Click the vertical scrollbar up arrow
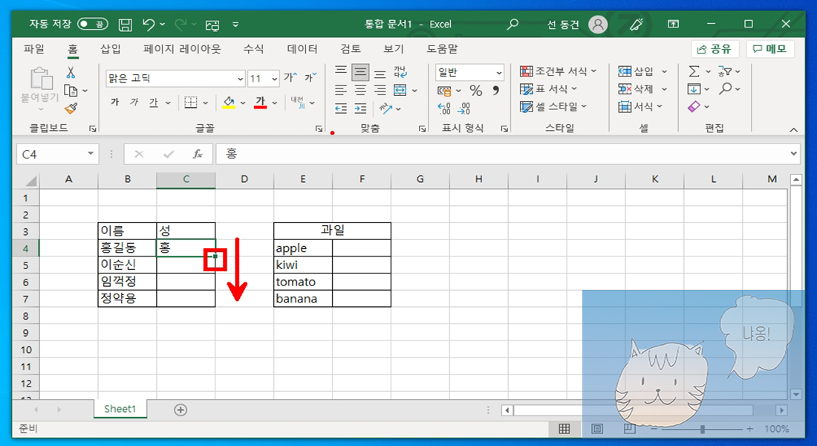817x446 pixels. 795,180
